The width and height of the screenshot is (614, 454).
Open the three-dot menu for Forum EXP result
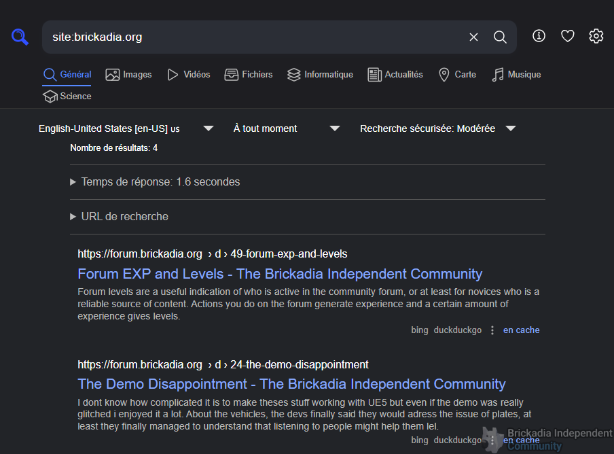492,330
